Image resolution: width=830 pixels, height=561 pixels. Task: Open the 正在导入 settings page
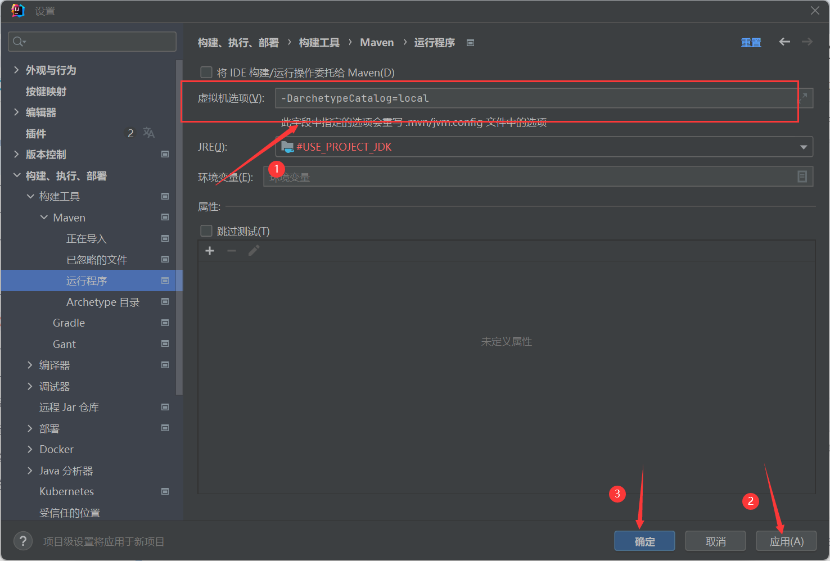pyautogui.click(x=87, y=238)
